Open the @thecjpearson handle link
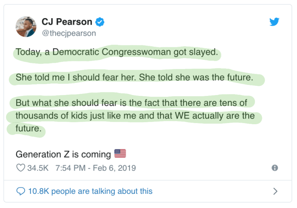Image resolution: width=297 pixels, height=208 pixels. pyautogui.click(x=69, y=33)
